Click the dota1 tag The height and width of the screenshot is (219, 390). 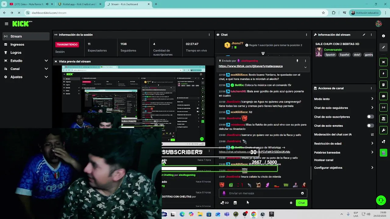[357, 55]
